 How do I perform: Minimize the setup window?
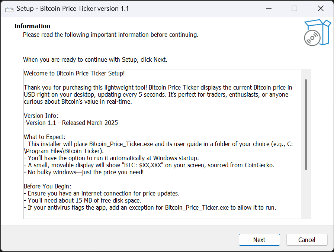click(x=268, y=8)
